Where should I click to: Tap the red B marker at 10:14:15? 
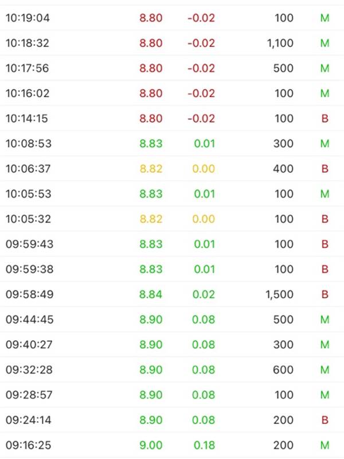point(325,119)
